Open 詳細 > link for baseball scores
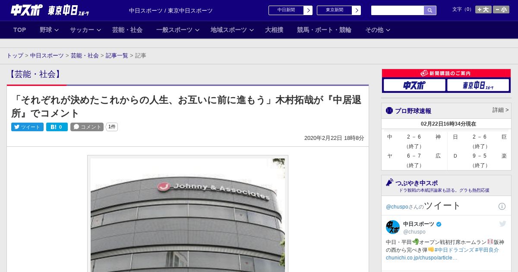 [x=501, y=110]
